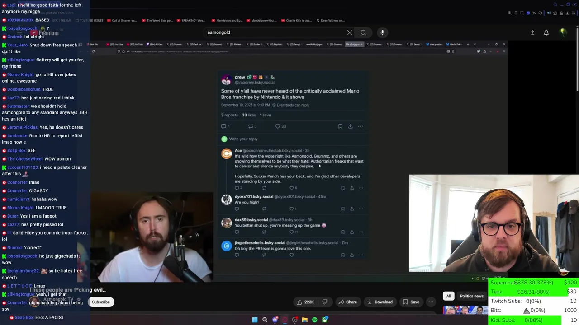Share dax89's comment
The height and width of the screenshot is (325, 579).
[351, 232]
